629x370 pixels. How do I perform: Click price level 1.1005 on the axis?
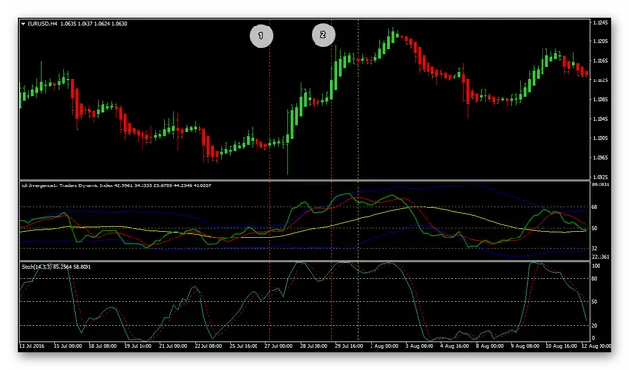600,138
